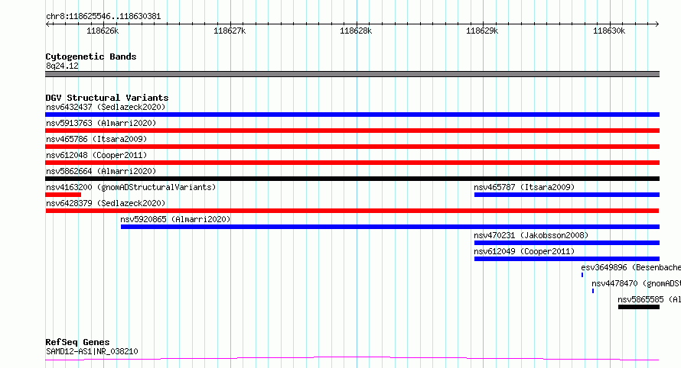
Task: Open nsv4163200 (gnomADStructuralVariants) label
Action: [131, 187]
